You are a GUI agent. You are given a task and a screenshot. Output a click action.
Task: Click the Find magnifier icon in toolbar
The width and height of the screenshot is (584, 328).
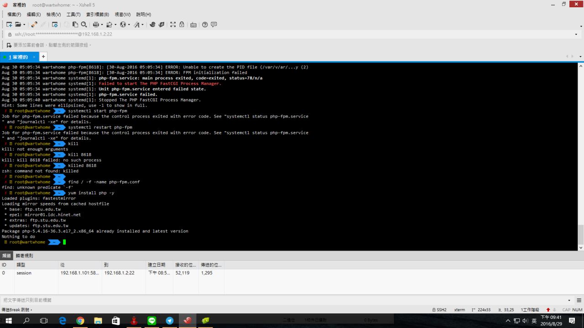(84, 25)
